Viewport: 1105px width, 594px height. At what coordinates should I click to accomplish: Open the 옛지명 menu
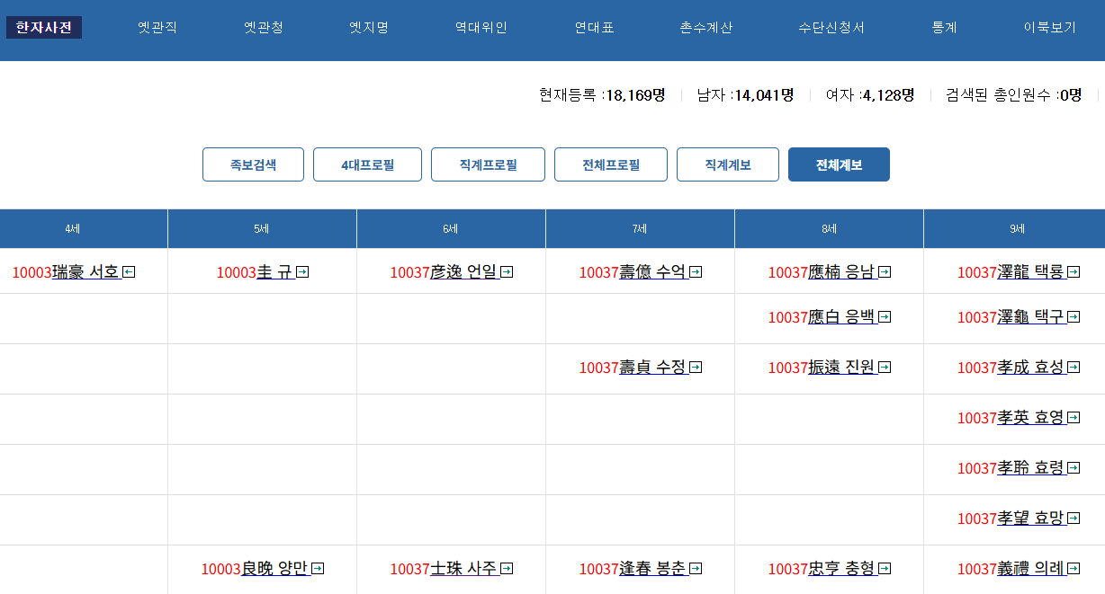click(369, 28)
